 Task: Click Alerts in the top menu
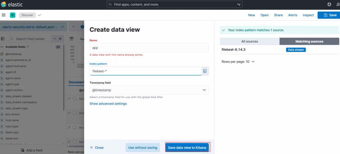(x=293, y=15)
